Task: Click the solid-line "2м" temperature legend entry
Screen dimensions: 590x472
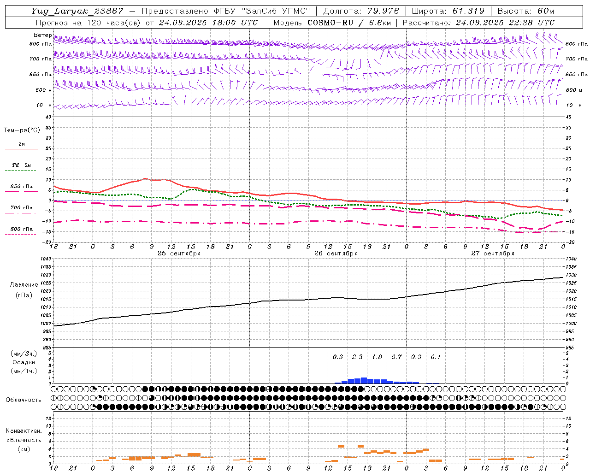Action: [21, 144]
